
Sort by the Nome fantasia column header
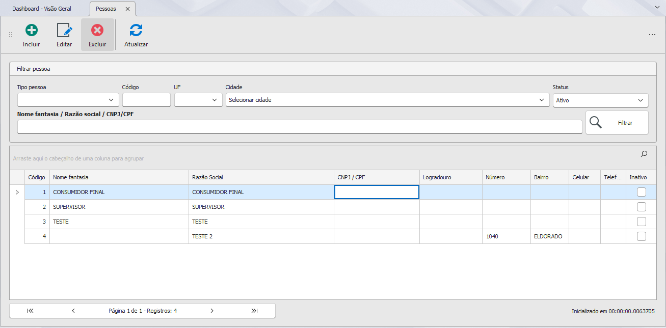(119, 177)
